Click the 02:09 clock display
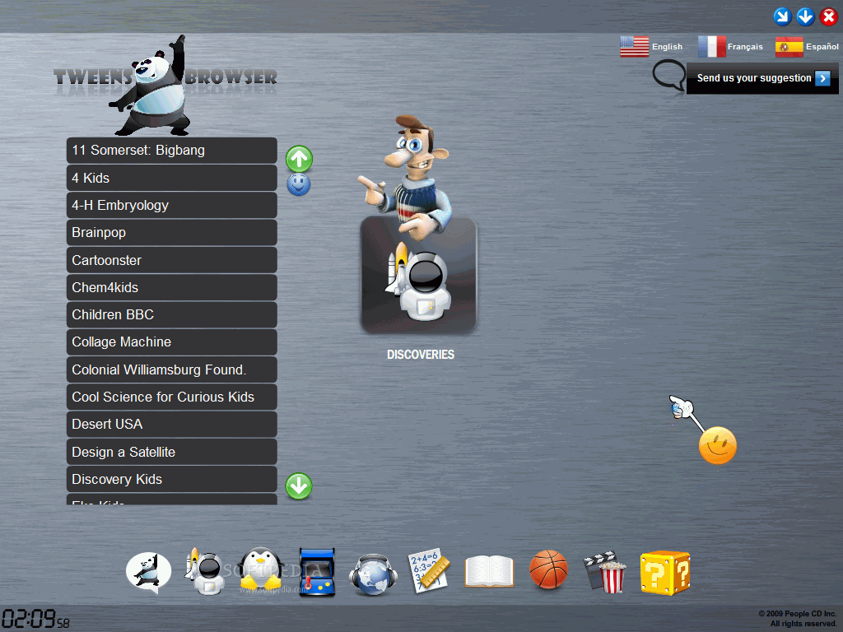This screenshot has height=632, width=843. pos(36,619)
